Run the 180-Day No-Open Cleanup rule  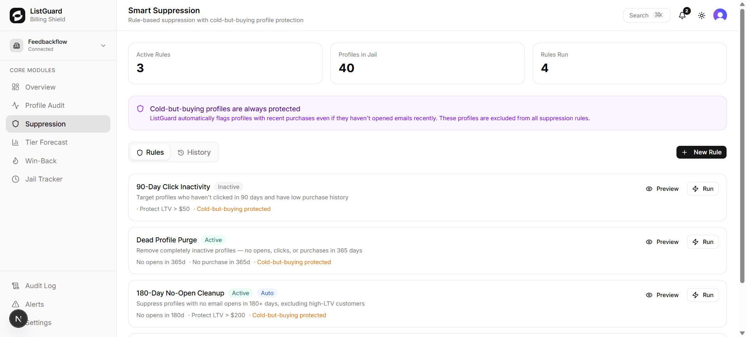[x=703, y=295]
